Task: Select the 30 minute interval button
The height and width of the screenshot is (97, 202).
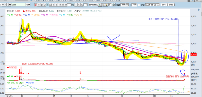Action: (x=65, y=5)
